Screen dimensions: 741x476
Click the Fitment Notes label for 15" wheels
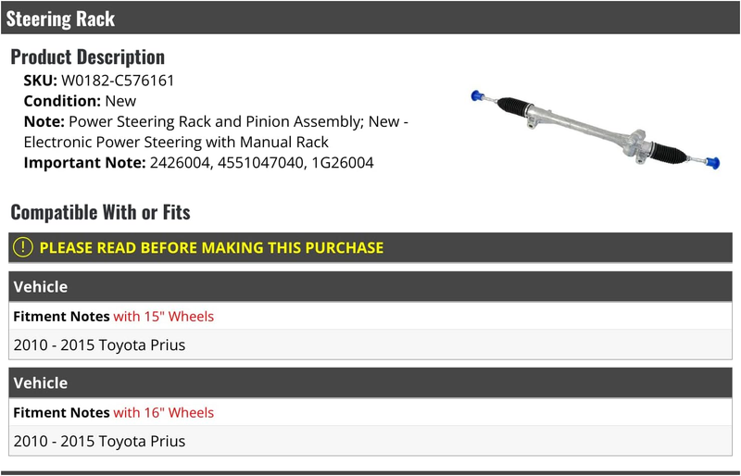(61, 316)
